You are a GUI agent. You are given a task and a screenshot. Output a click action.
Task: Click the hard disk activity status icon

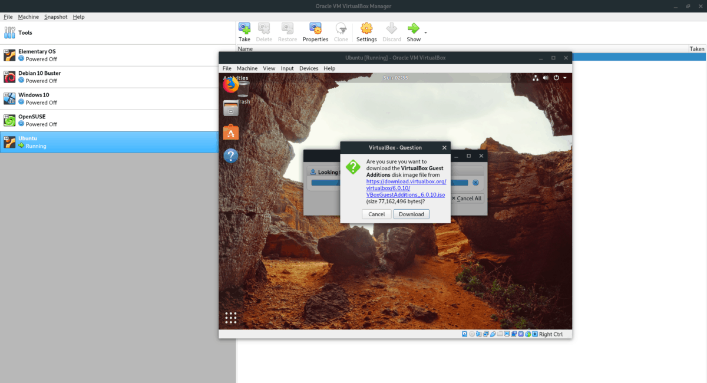click(x=464, y=334)
